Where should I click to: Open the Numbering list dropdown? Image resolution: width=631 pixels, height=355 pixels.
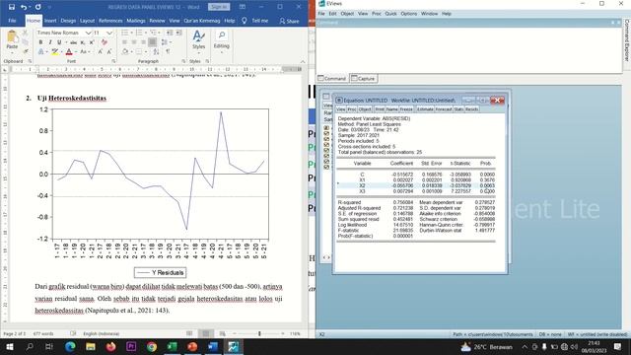coord(146,33)
